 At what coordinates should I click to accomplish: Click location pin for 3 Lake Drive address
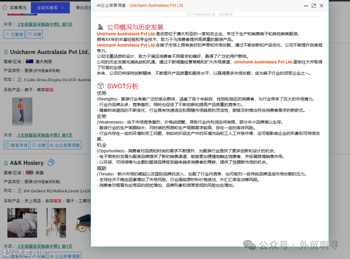tap(20, 80)
